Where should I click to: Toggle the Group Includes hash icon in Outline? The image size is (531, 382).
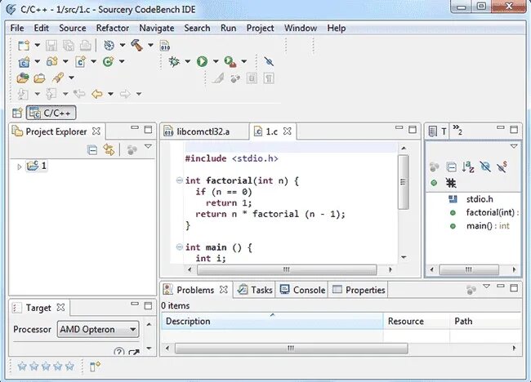pyautogui.click(x=451, y=183)
